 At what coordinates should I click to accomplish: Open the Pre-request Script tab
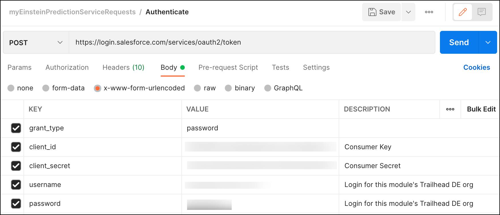click(x=228, y=67)
